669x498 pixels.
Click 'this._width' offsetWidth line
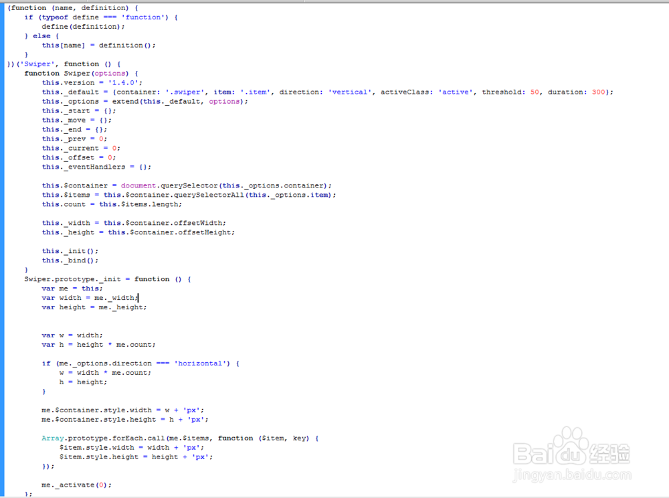coord(134,223)
